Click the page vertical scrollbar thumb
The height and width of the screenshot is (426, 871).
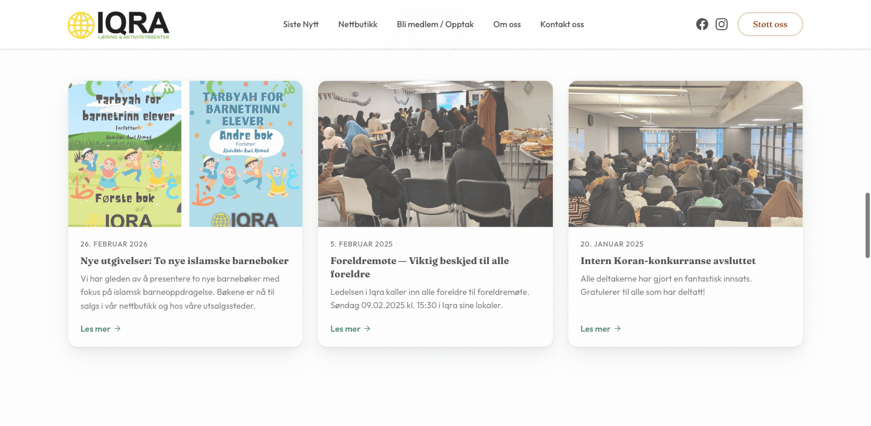[867, 225]
